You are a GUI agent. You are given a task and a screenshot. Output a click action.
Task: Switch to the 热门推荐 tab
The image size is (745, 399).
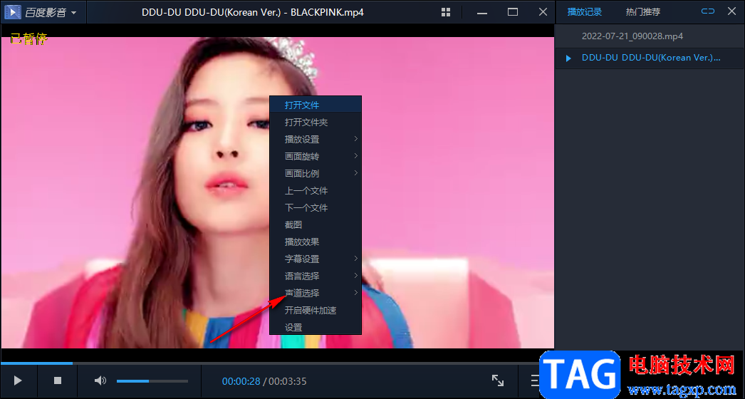[x=643, y=12]
